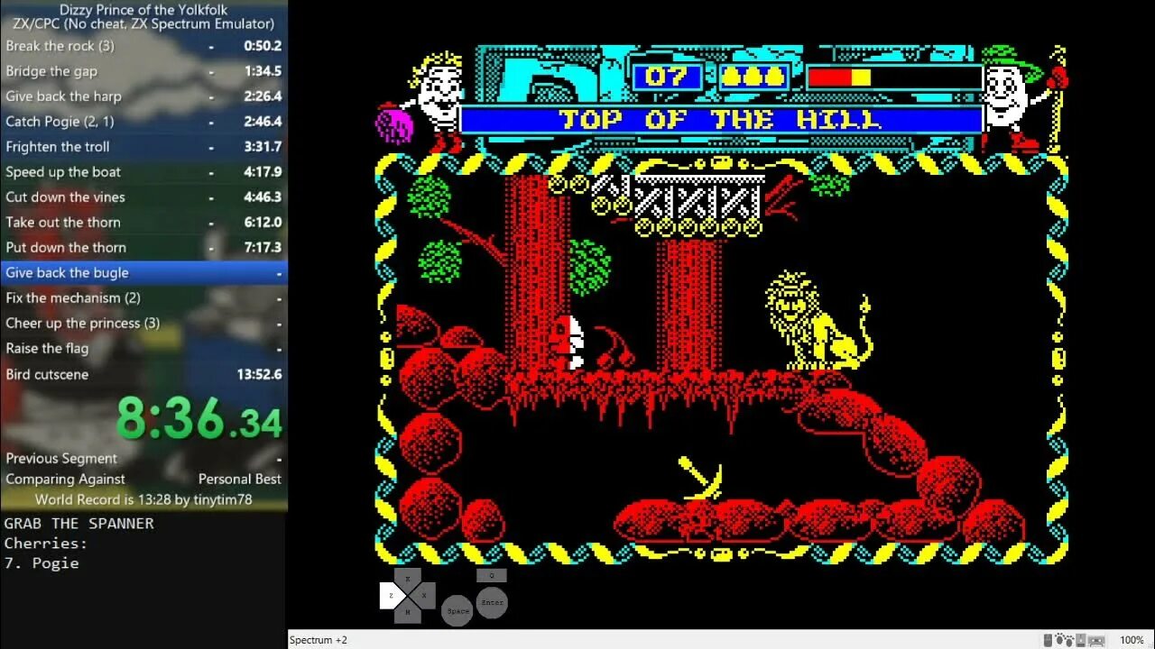Select the Cut down the vines split
This screenshot has width=1155, height=649.
[143, 197]
